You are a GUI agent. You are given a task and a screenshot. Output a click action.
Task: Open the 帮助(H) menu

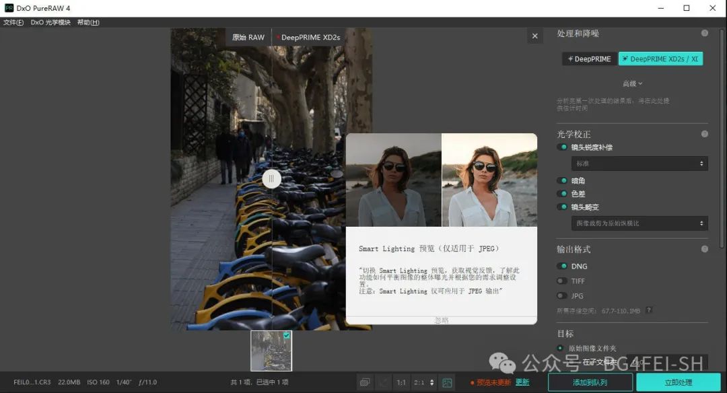tap(88, 22)
